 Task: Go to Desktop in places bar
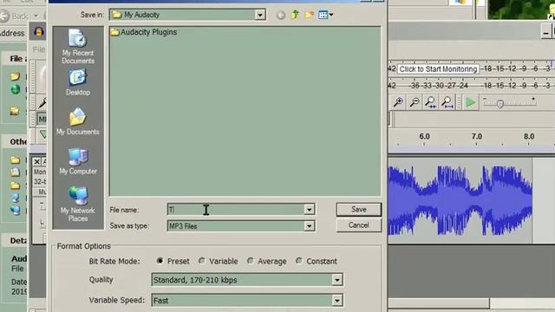(x=78, y=83)
